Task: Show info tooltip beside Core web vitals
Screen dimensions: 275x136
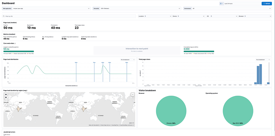Action: [15, 43]
